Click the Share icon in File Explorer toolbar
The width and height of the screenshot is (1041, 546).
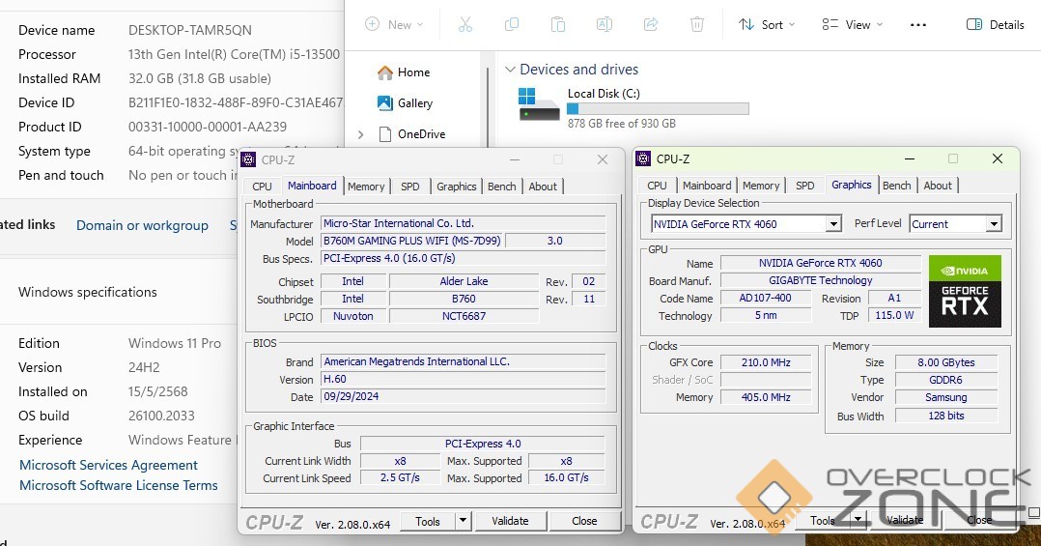click(x=651, y=24)
